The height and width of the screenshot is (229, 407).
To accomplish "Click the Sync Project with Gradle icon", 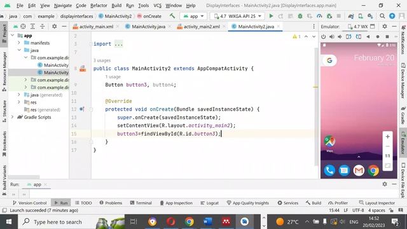I will [x=351, y=16].
